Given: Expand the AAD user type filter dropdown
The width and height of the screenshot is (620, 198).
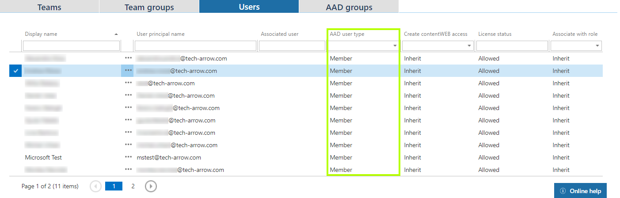Looking at the screenshot, I should point(394,46).
